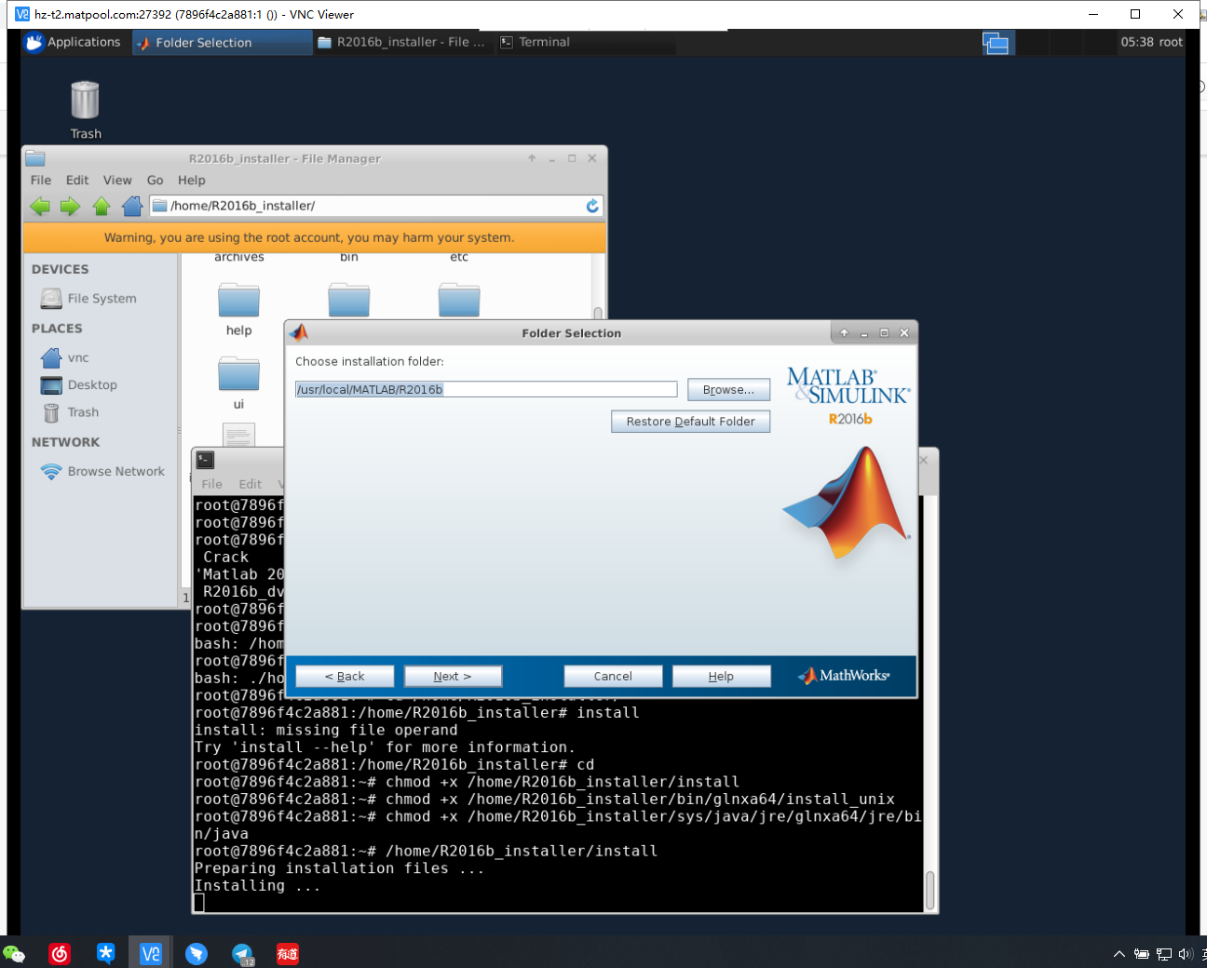Click the blue star app in taskbar

click(105, 953)
